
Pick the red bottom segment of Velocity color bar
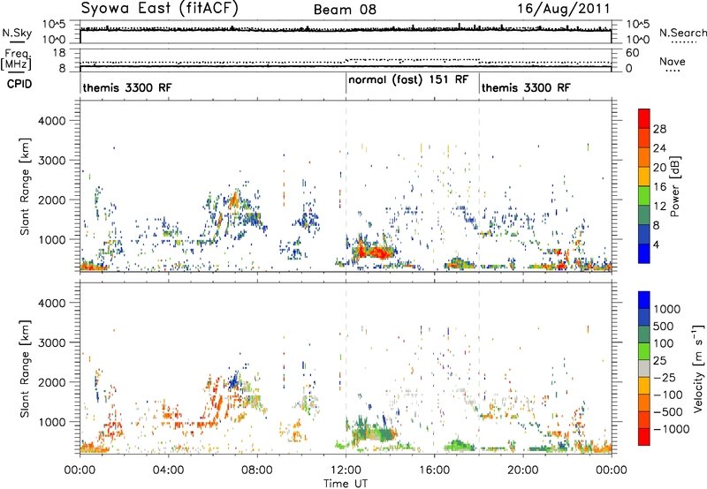(644, 437)
